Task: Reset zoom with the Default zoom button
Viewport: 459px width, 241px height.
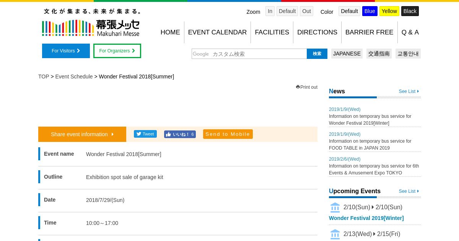Action: pyautogui.click(x=287, y=11)
